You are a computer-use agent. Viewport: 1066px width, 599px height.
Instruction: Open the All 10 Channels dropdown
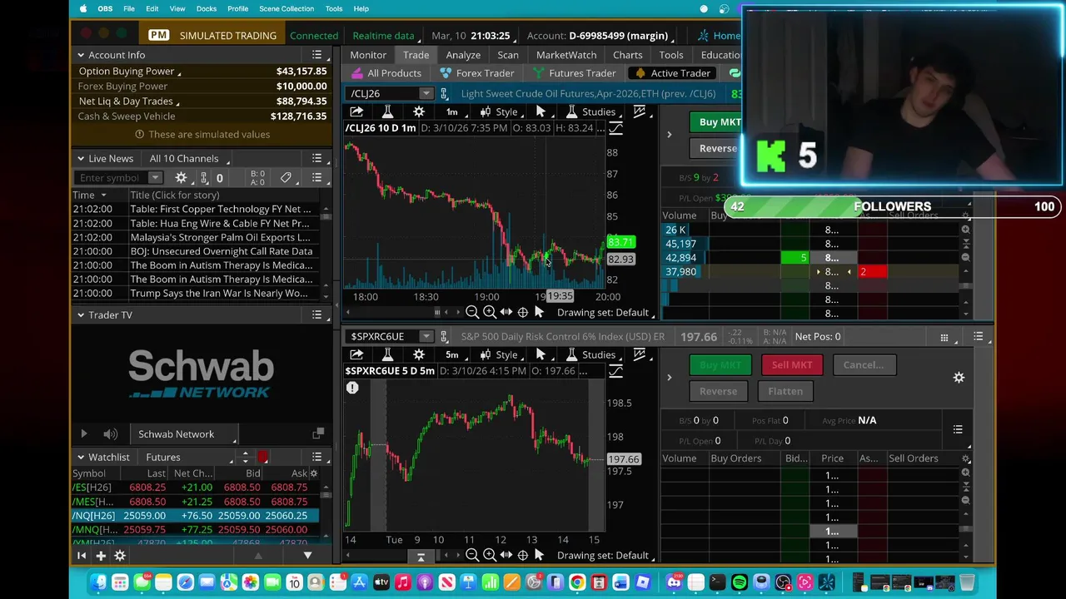tap(188, 158)
